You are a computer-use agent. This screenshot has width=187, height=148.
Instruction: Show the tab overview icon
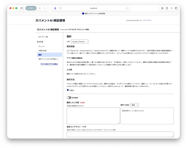(x=176, y=8)
